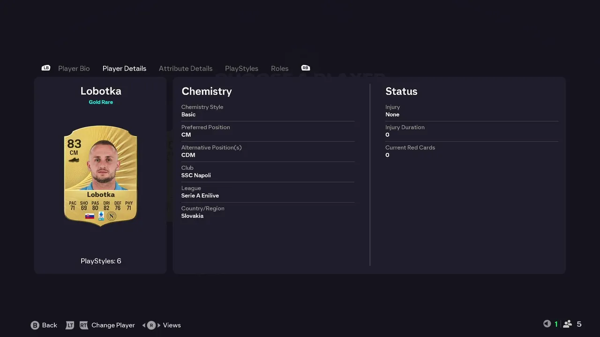Click the RB bumper icon
The image size is (600, 337).
click(306, 68)
